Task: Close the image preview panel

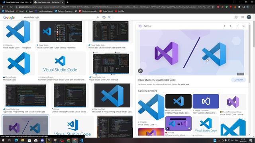Action: (243, 26)
